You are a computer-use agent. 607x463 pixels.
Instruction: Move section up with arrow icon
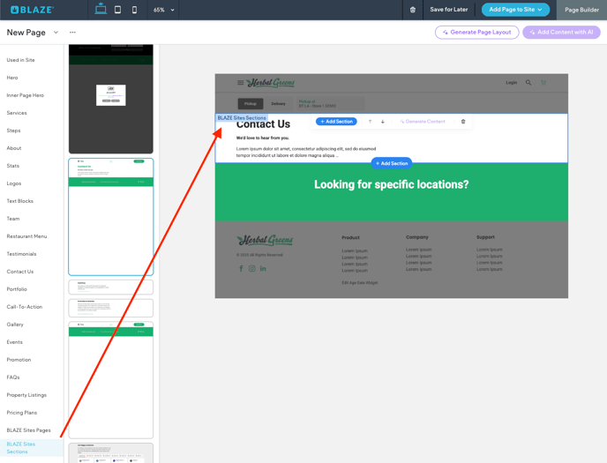tap(370, 122)
